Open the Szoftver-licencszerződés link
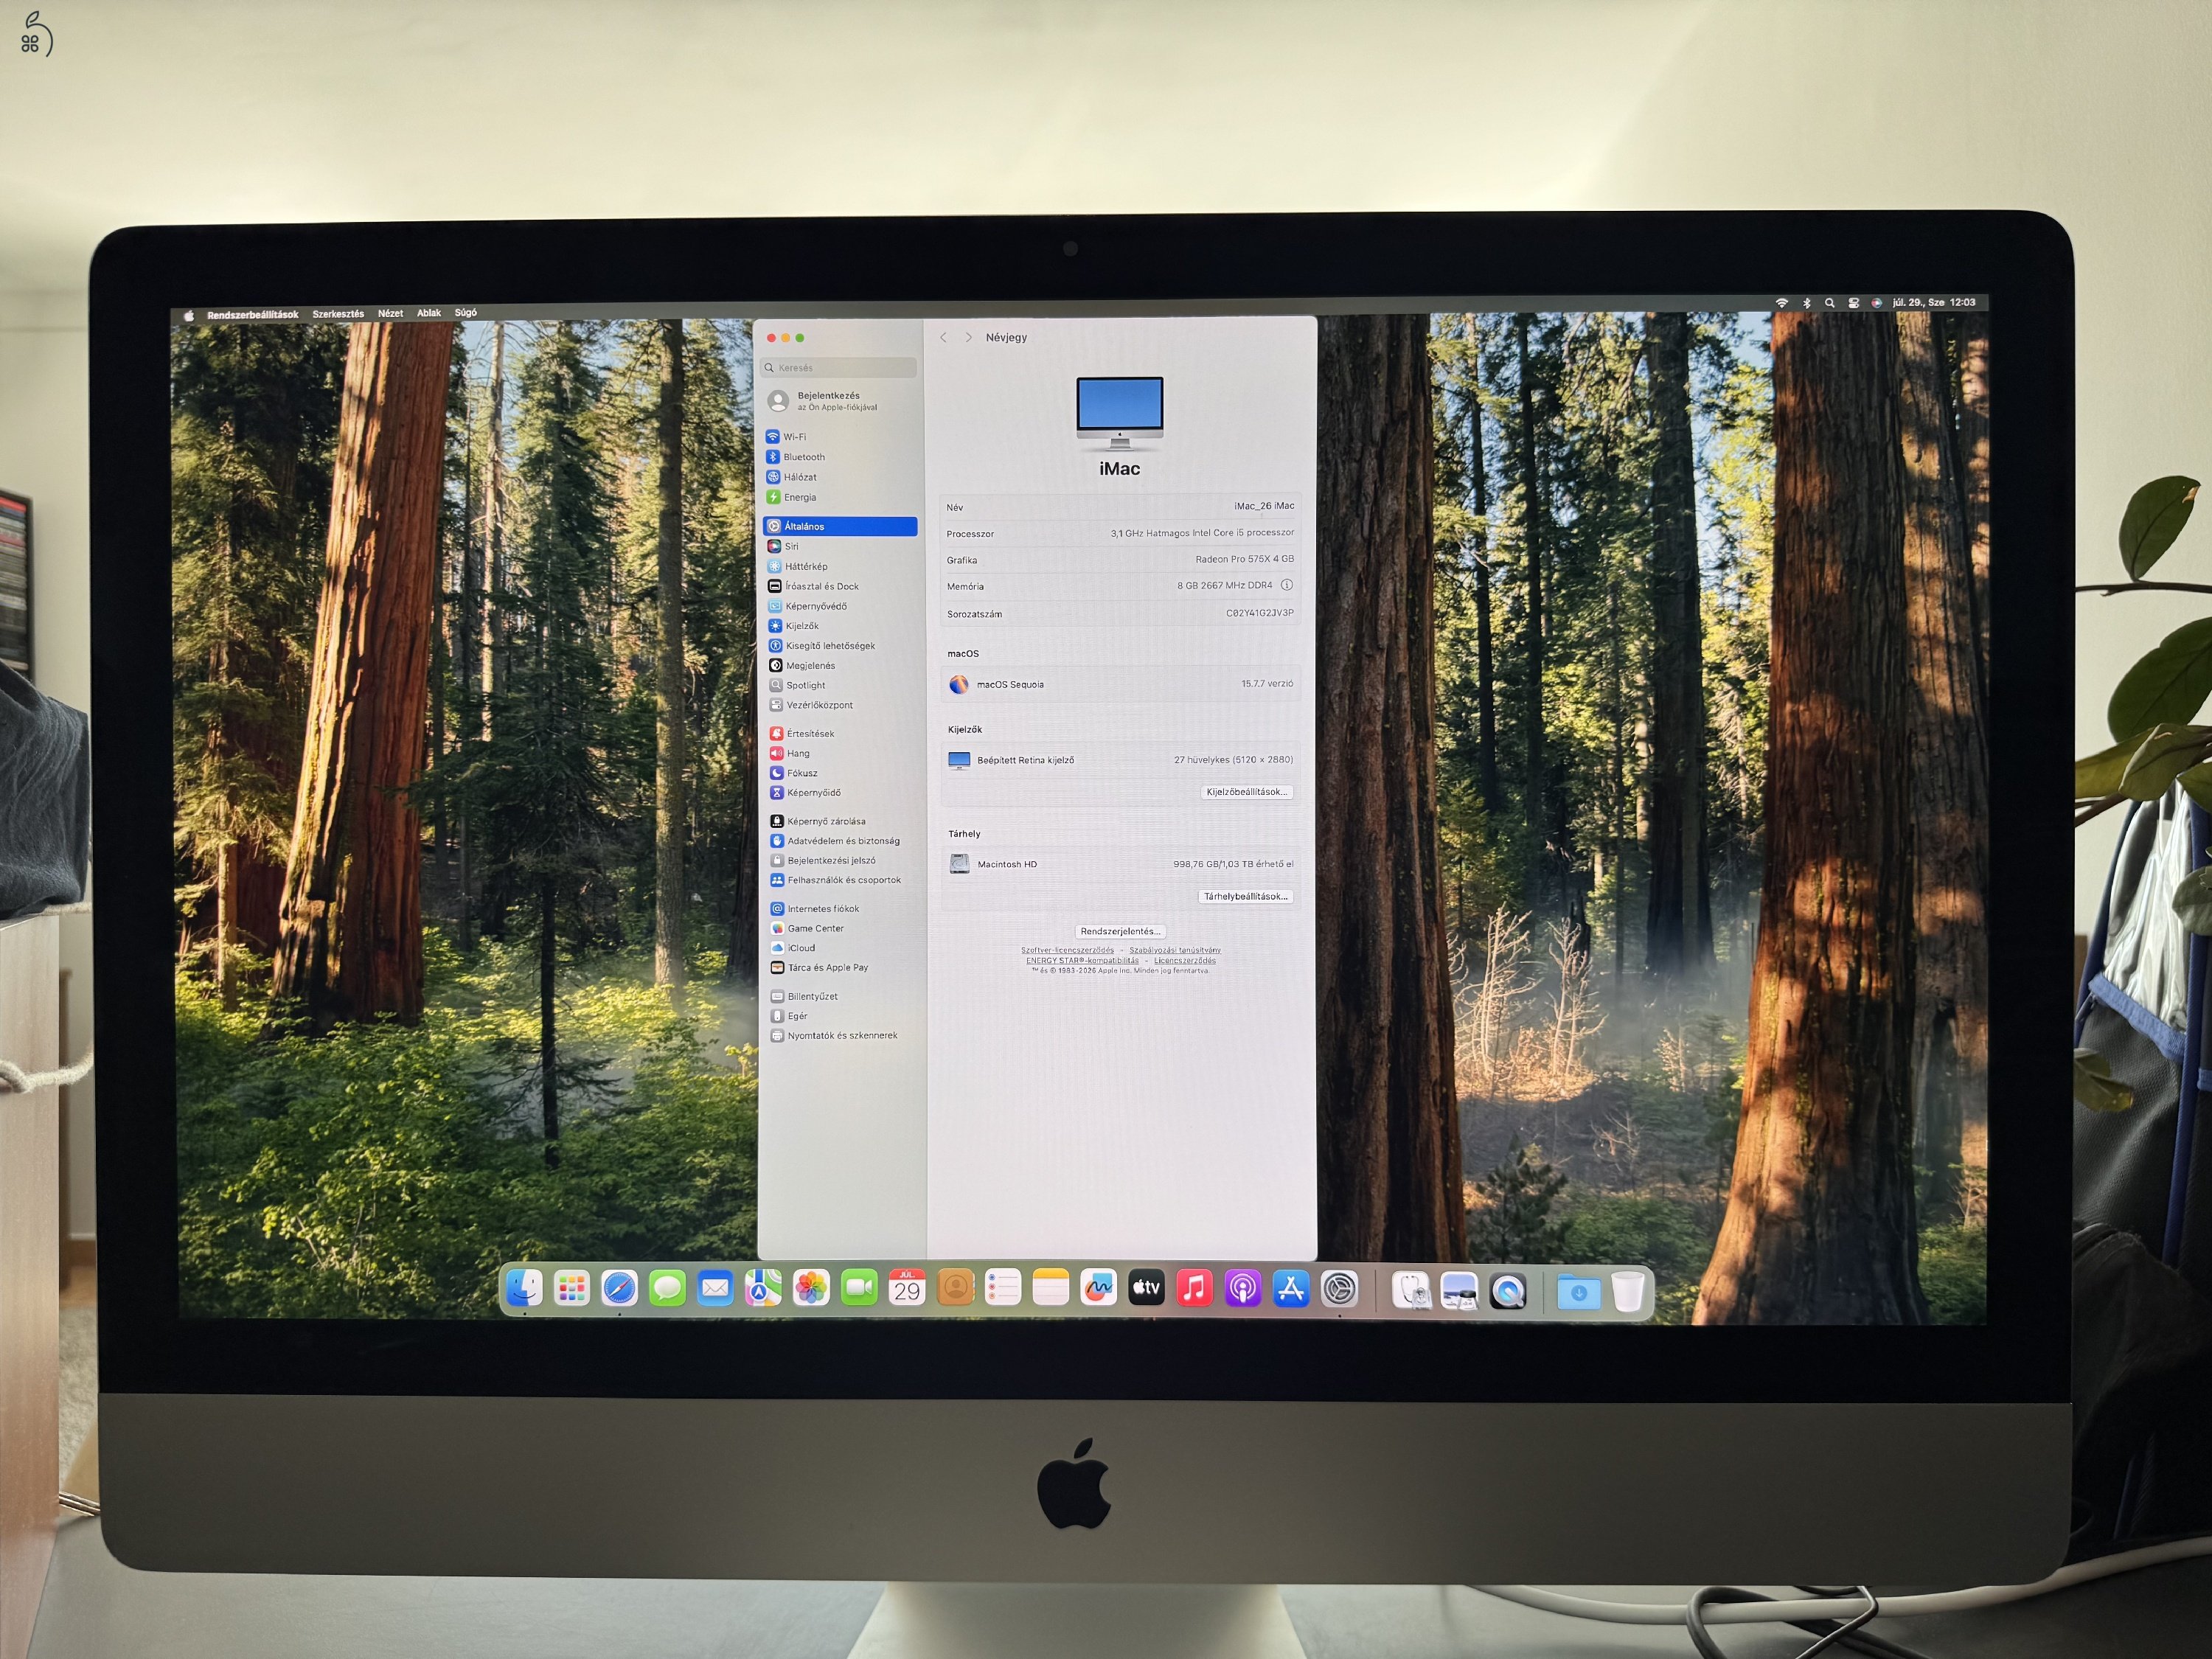The height and width of the screenshot is (1659, 2212). tap(1067, 950)
